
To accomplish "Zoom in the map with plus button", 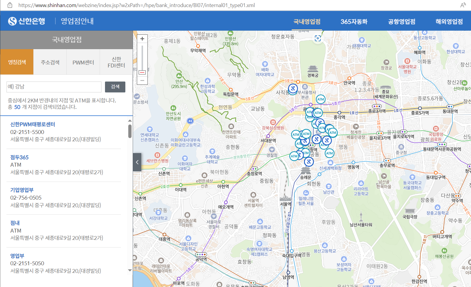I will [x=142, y=39].
